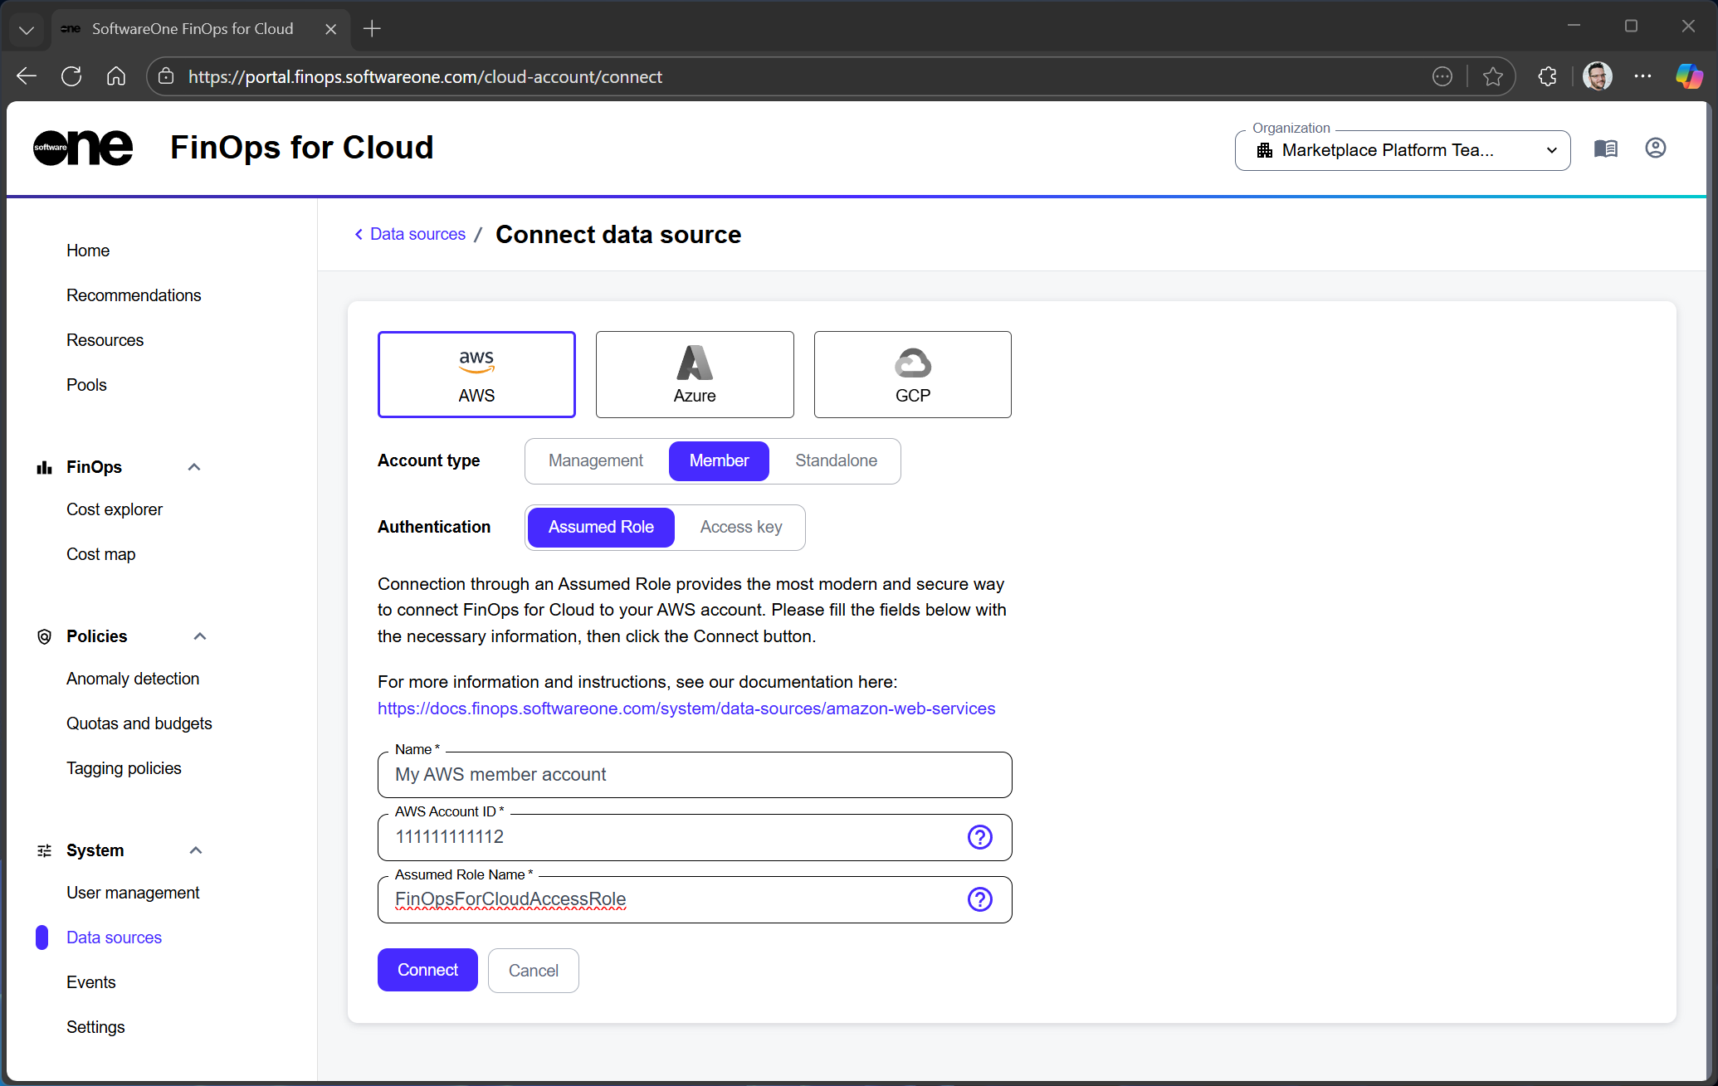The width and height of the screenshot is (1718, 1086).
Task: Open the Organization dropdown
Action: coord(1402,150)
